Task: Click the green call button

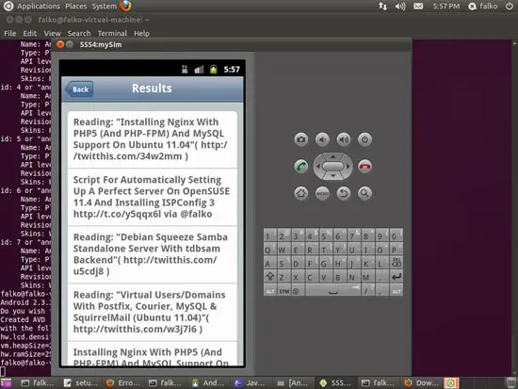Action: tap(301, 166)
